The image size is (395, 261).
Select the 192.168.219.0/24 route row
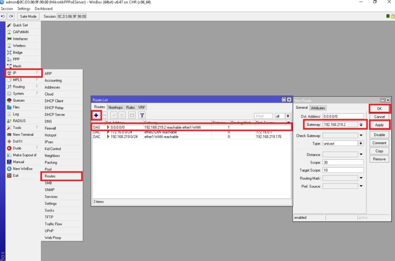[x=191, y=137]
